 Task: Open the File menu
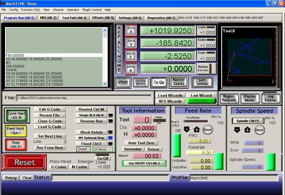point(4,10)
